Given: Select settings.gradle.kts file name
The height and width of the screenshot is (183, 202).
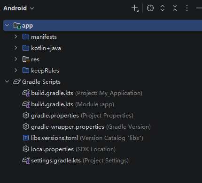Looking at the screenshot, I should pyautogui.click(x=56, y=161).
